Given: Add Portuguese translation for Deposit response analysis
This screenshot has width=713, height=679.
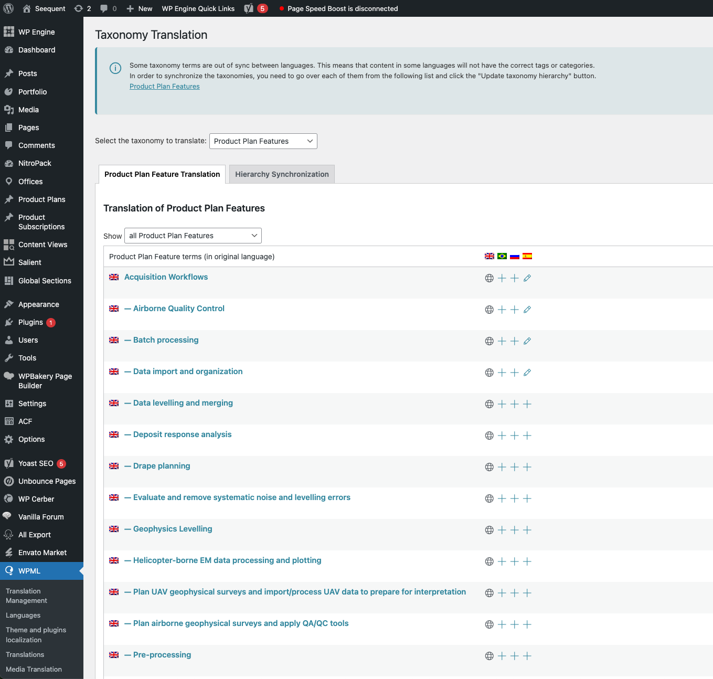Looking at the screenshot, I should (502, 436).
